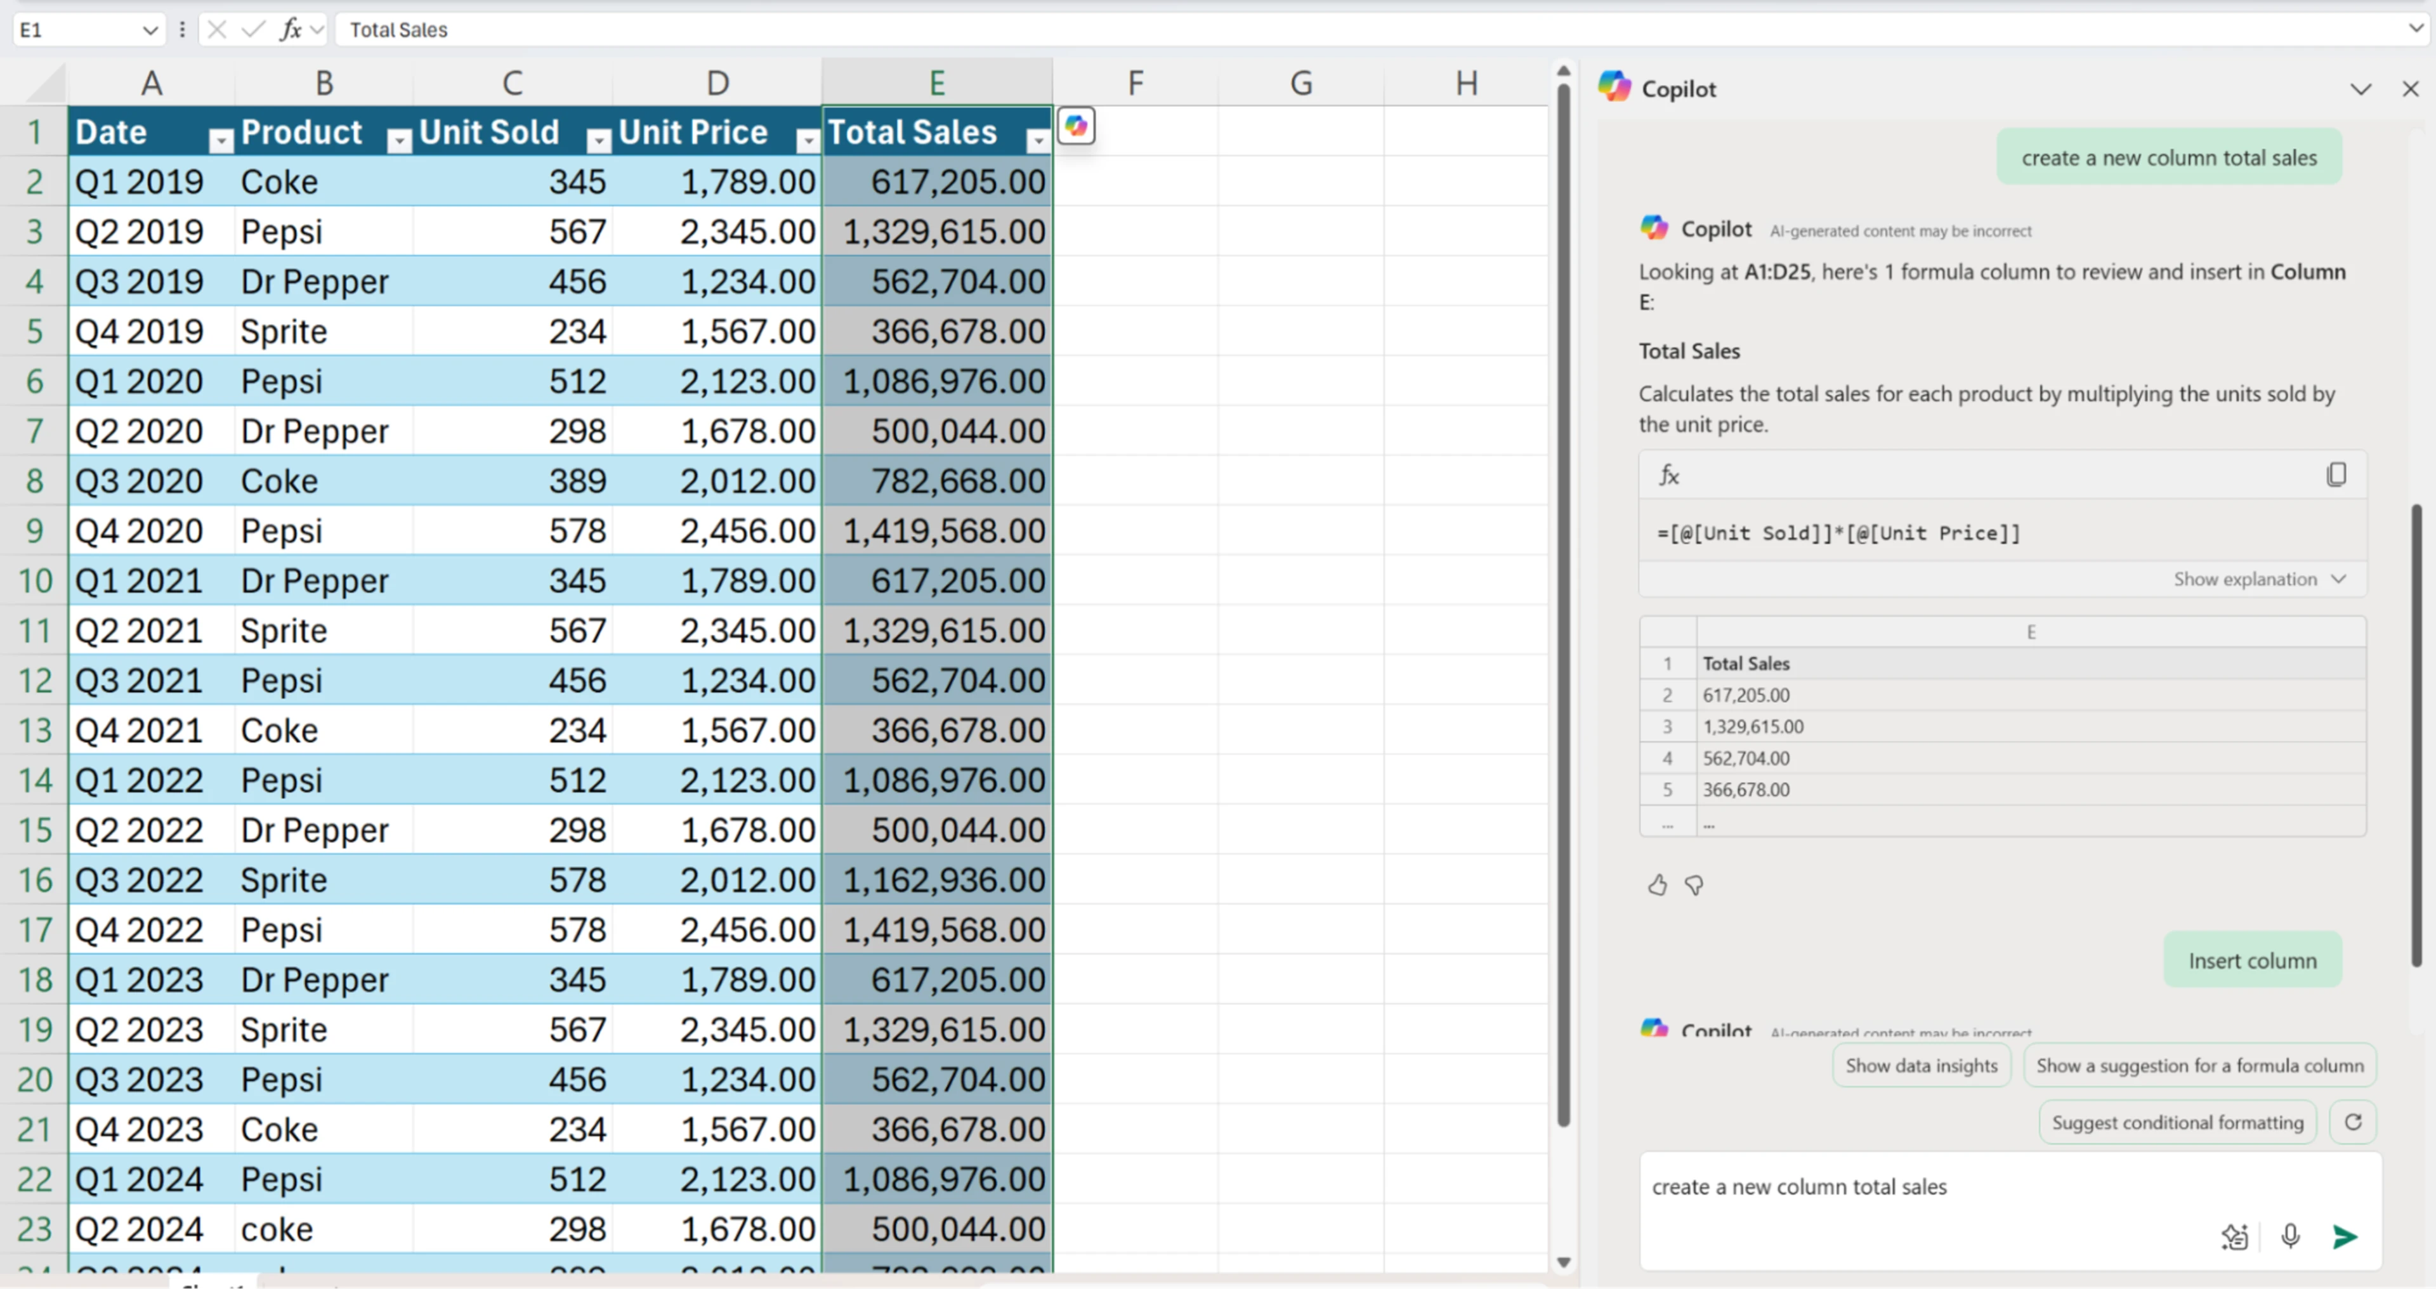This screenshot has height=1289, width=2436.
Task: Collapse Copilot pane options chevron
Action: [2361, 89]
